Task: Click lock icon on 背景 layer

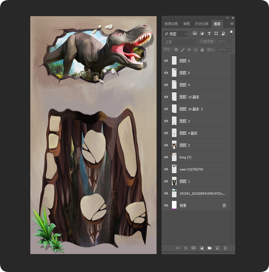Action: (x=224, y=206)
